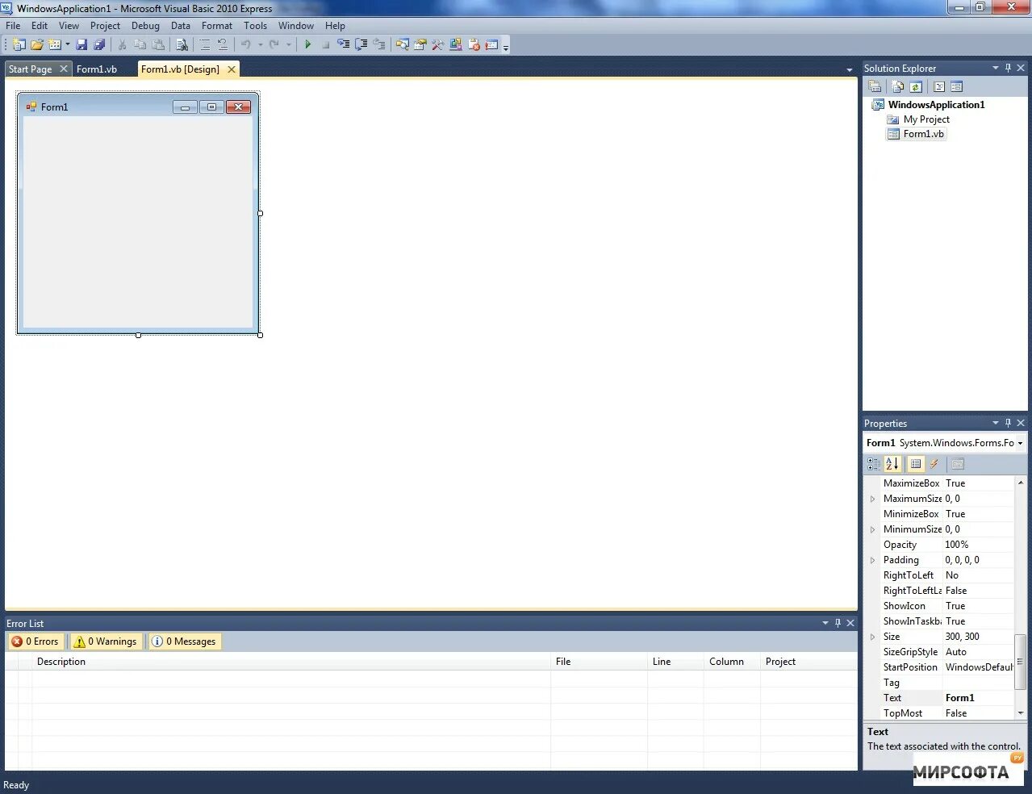This screenshot has height=794, width=1032.
Task: Click the Paste toolbar icon
Action: click(159, 44)
